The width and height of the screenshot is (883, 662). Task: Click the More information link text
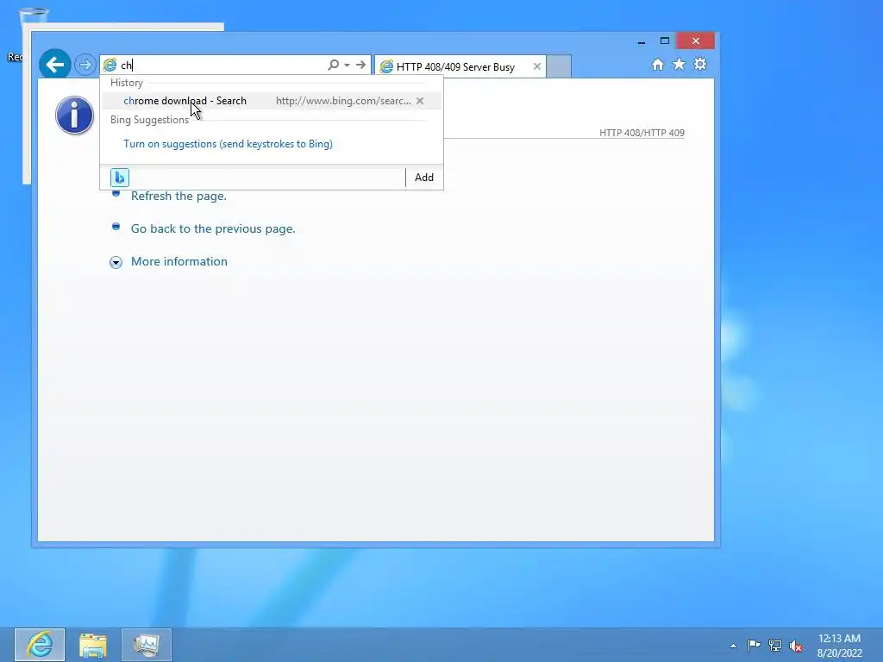point(179,261)
